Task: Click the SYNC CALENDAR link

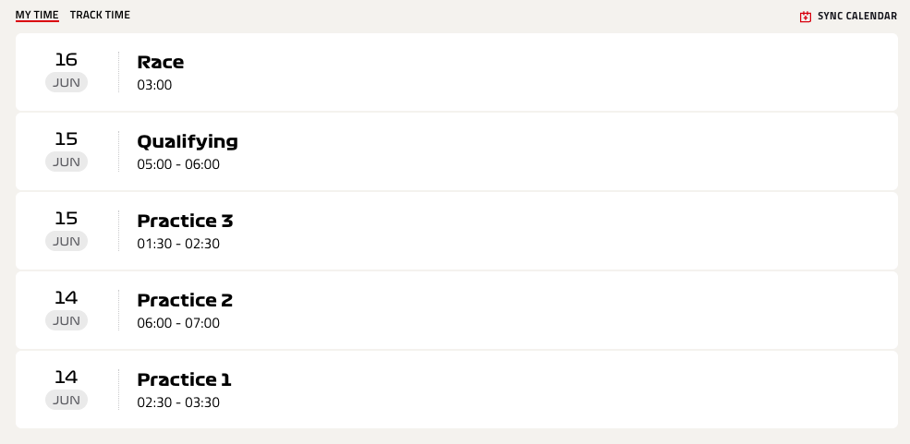Action: click(848, 17)
